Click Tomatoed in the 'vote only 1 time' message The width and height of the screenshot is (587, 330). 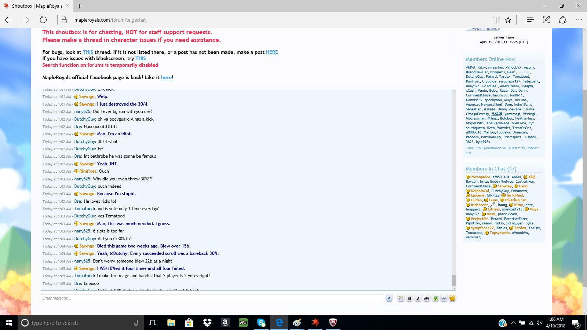click(84, 209)
